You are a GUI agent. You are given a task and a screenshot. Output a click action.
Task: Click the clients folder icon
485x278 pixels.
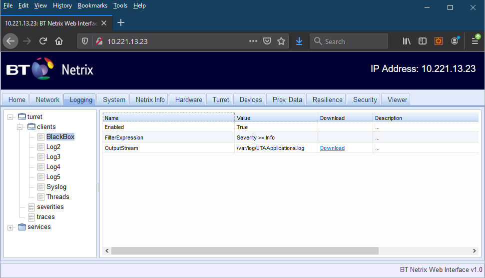[31, 126]
